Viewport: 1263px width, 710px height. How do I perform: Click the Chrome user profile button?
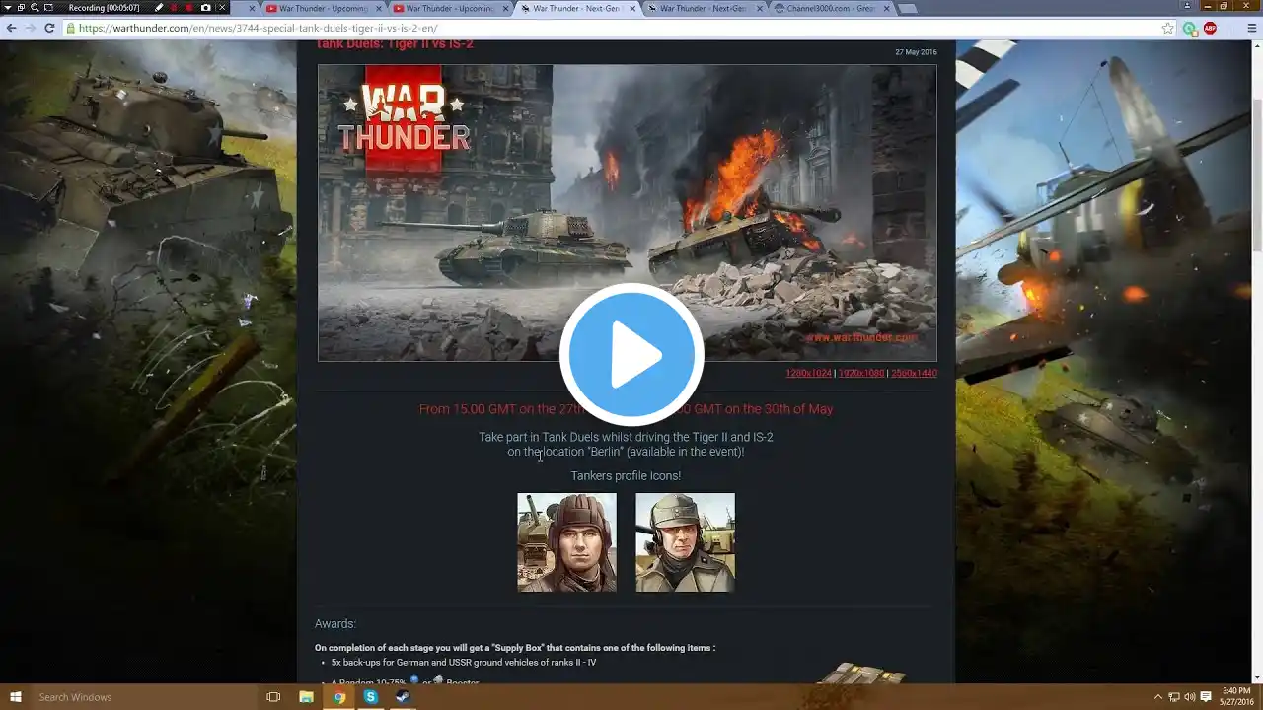(1187, 6)
